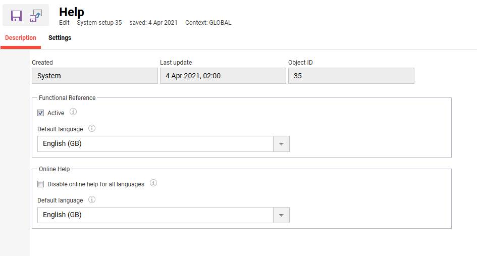Click the Object ID field showing 35
Viewport: 477px width, 256px height.
point(351,76)
